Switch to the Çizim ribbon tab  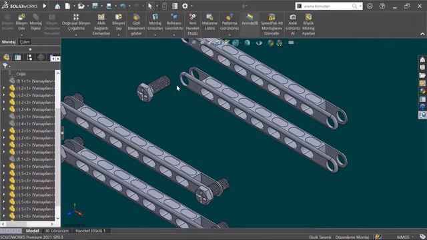pos(25,42)
